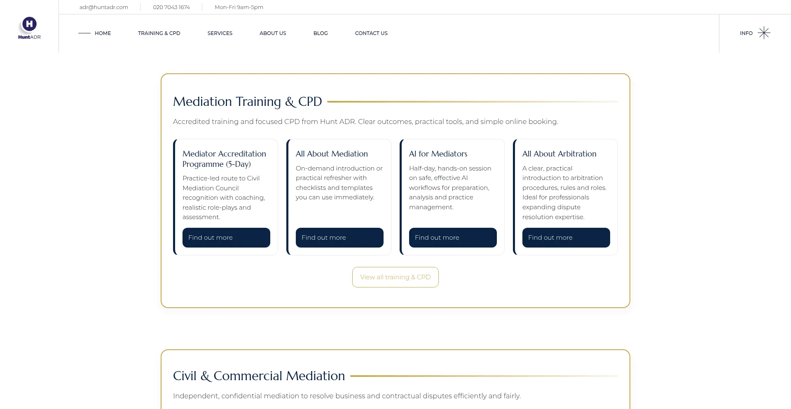Go to the HOME menu item
The width and height of the screenshot is (791, 409).
pyautogui.click(x=103, y=33)
